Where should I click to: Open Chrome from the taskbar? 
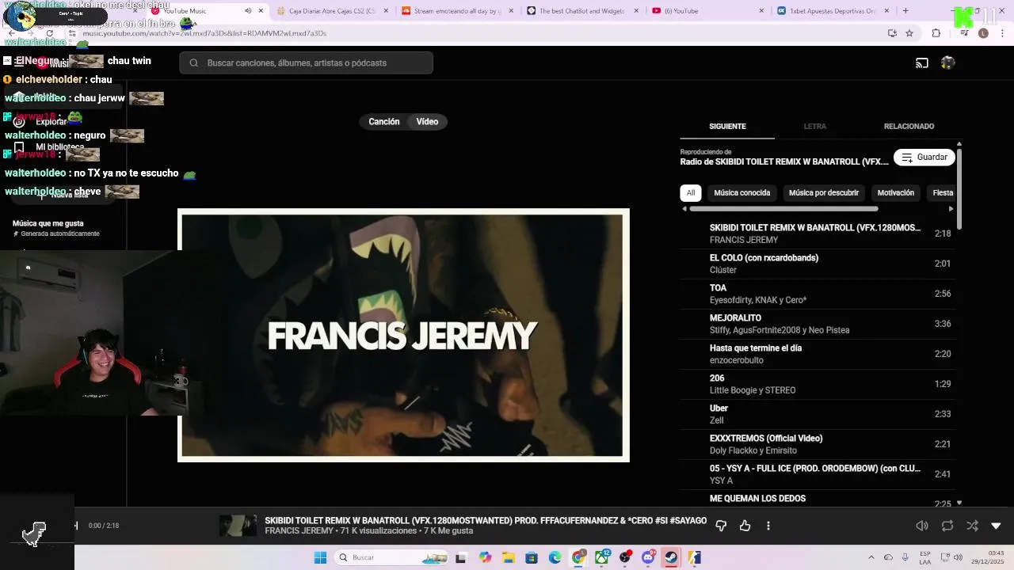578,557
